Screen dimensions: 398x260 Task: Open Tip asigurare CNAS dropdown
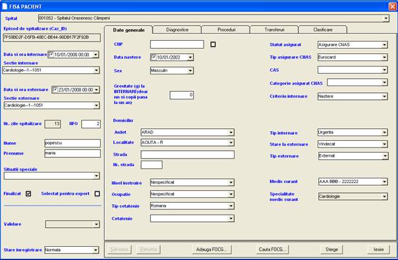coord(384,57)
